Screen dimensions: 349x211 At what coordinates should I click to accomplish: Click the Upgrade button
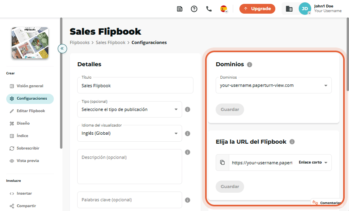click(x=257, y=9)
